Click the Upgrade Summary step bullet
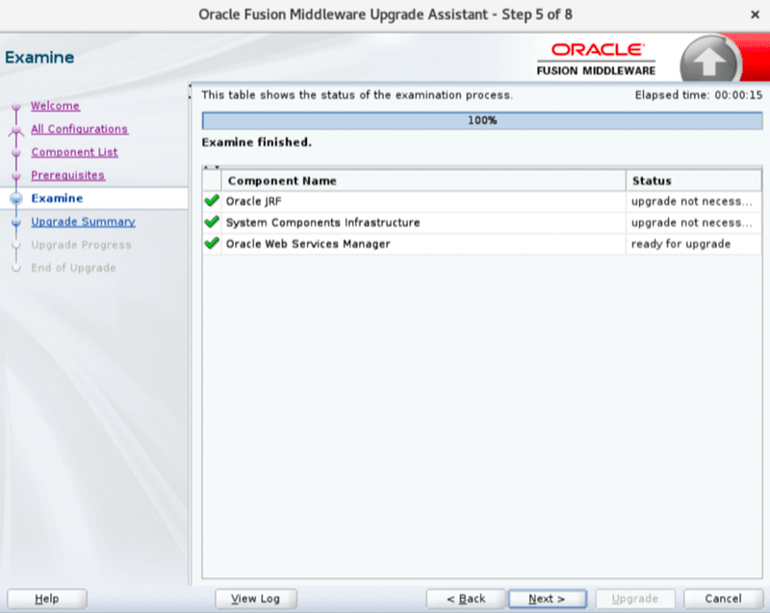This screenshot has width=770, height=613. pyautogui.click(x=16, y=222)
